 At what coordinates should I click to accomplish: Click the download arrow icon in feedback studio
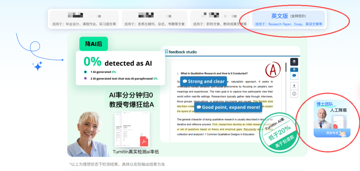[294, 86]
